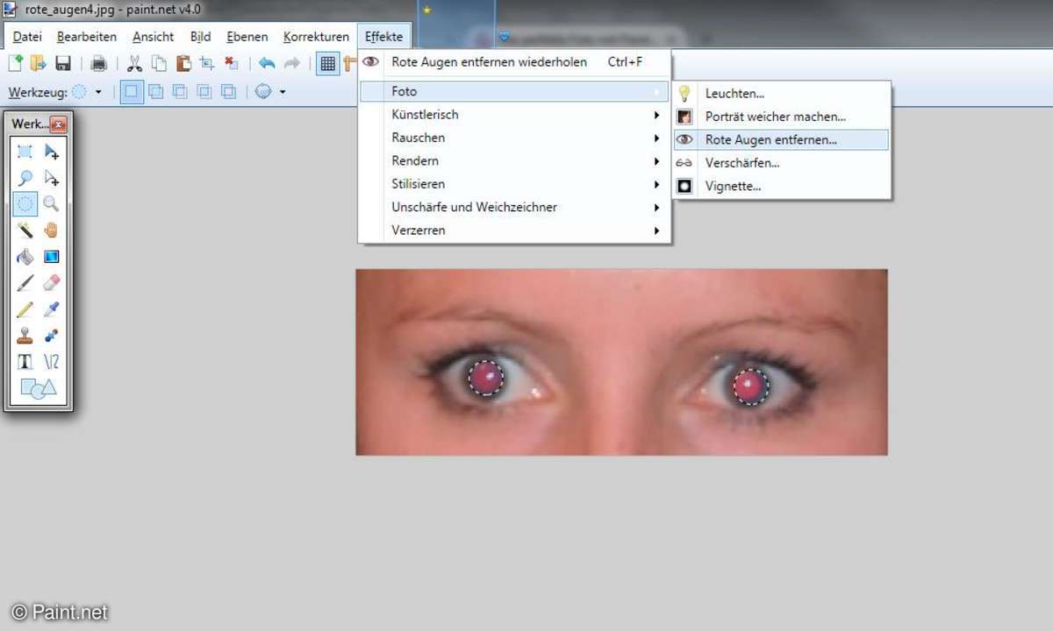The width and height of the screenshot is (1053, 631).
Task: Set selection mode to Invert (xor)
Action: (x=228, y=91)
